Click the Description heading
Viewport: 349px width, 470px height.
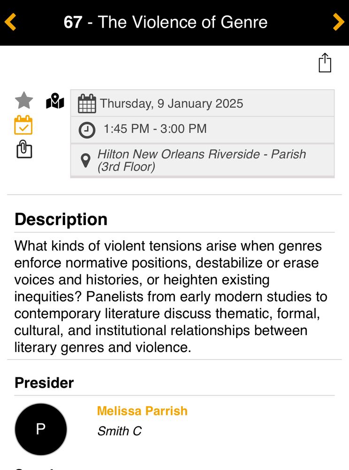(x=61, y=219)
